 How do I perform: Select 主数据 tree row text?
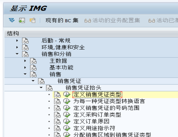(58, 61)
